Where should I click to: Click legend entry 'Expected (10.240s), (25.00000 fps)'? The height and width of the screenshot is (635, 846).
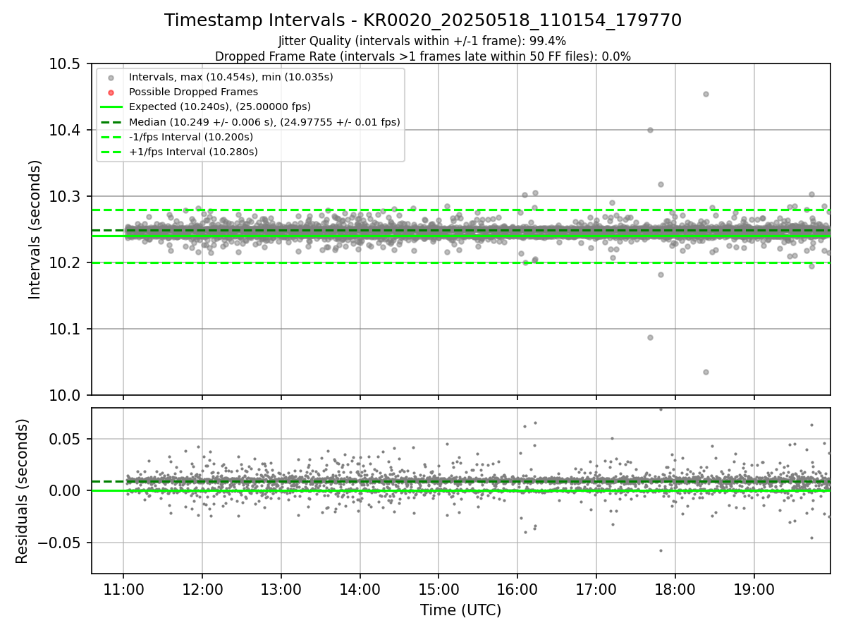219,107
